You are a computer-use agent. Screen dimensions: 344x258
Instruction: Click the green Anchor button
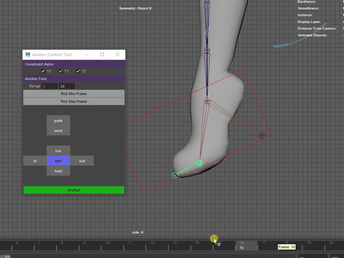[x=74, y=190]
